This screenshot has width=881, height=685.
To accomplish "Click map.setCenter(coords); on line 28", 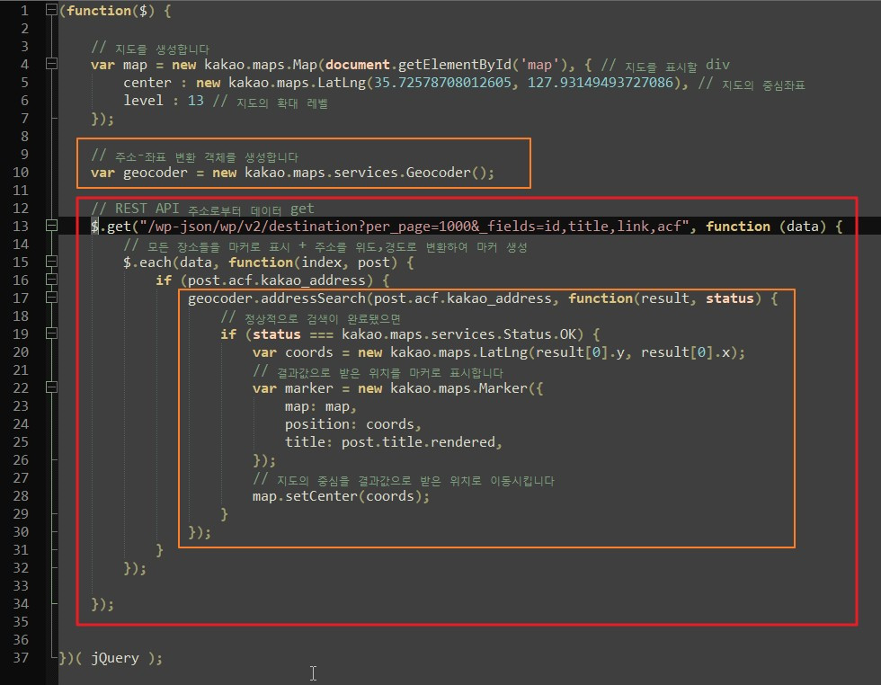I will [341, 496].
